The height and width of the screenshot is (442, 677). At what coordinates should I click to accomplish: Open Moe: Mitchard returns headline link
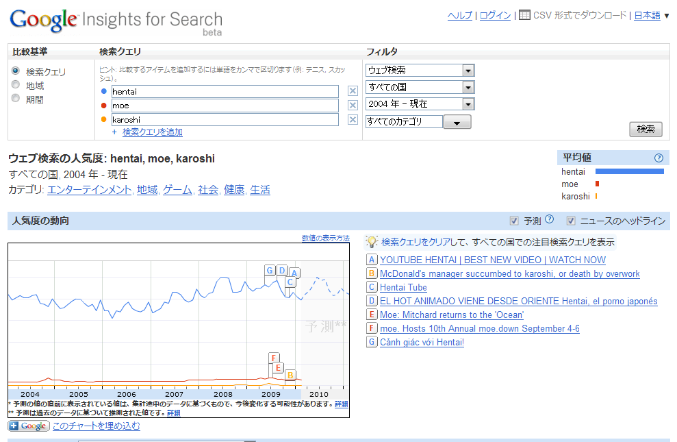(452, 315)
